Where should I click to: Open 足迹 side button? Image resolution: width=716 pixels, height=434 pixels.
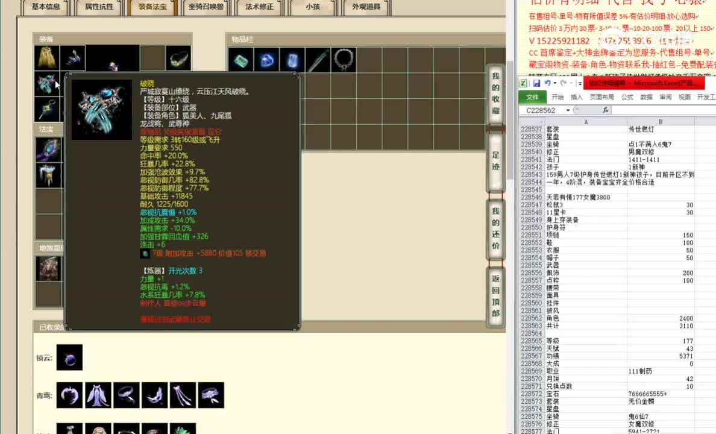click(496, 161)
